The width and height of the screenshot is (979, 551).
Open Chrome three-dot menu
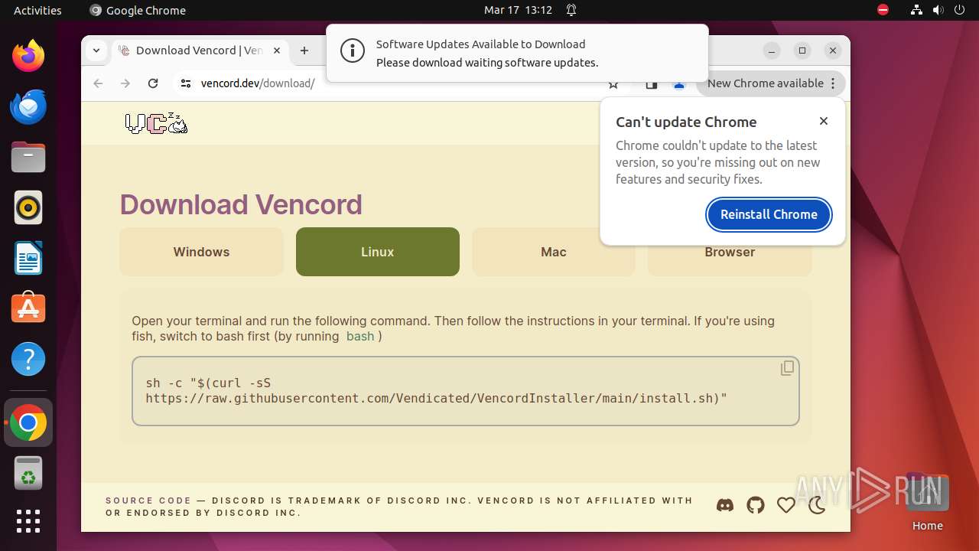[833, 83]
